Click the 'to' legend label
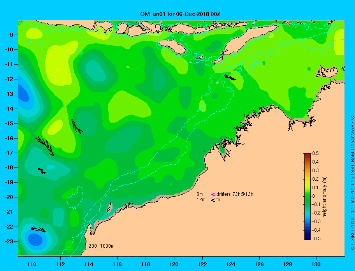This screenshot has width=355, height=271. pos(218,200)
